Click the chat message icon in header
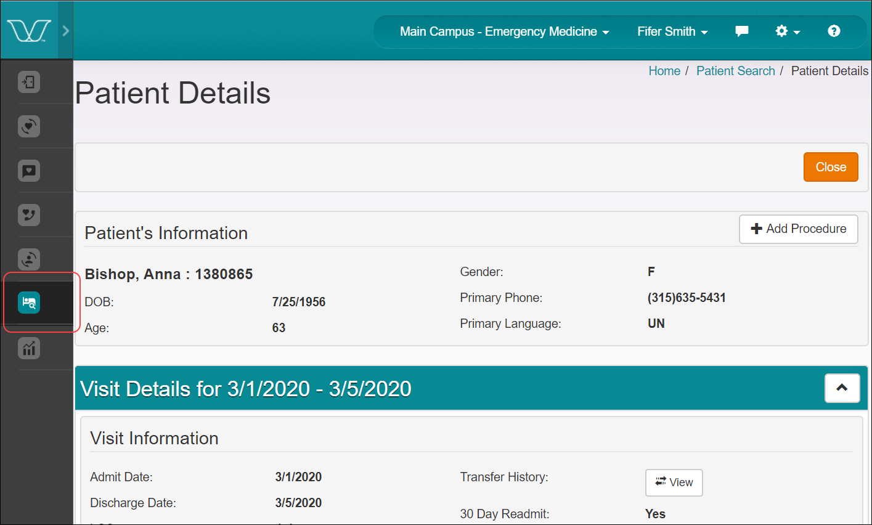This screenshot has width=872, height=525. tap(742, 31)
